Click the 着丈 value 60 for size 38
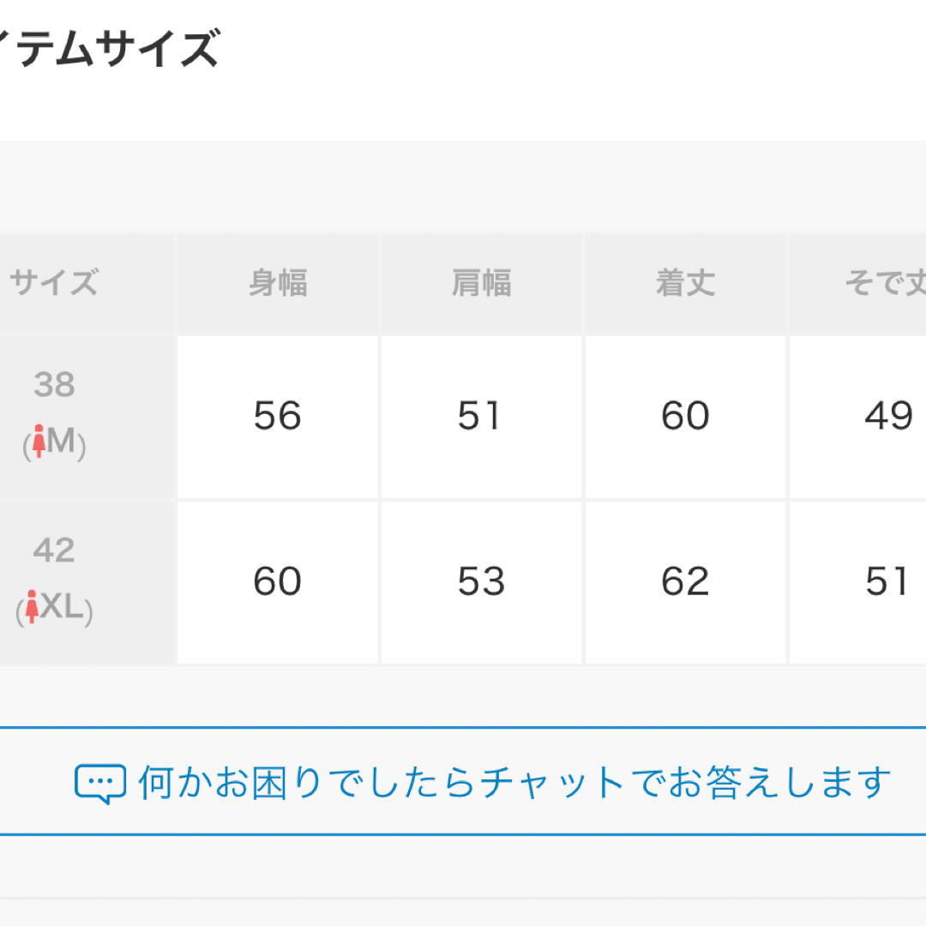The image size is (926, 926). [685, 417]
